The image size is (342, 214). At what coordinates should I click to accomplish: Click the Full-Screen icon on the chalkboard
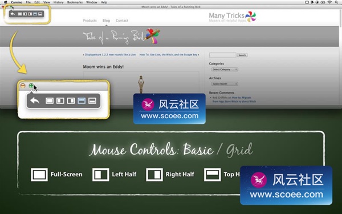click(39, 175)
